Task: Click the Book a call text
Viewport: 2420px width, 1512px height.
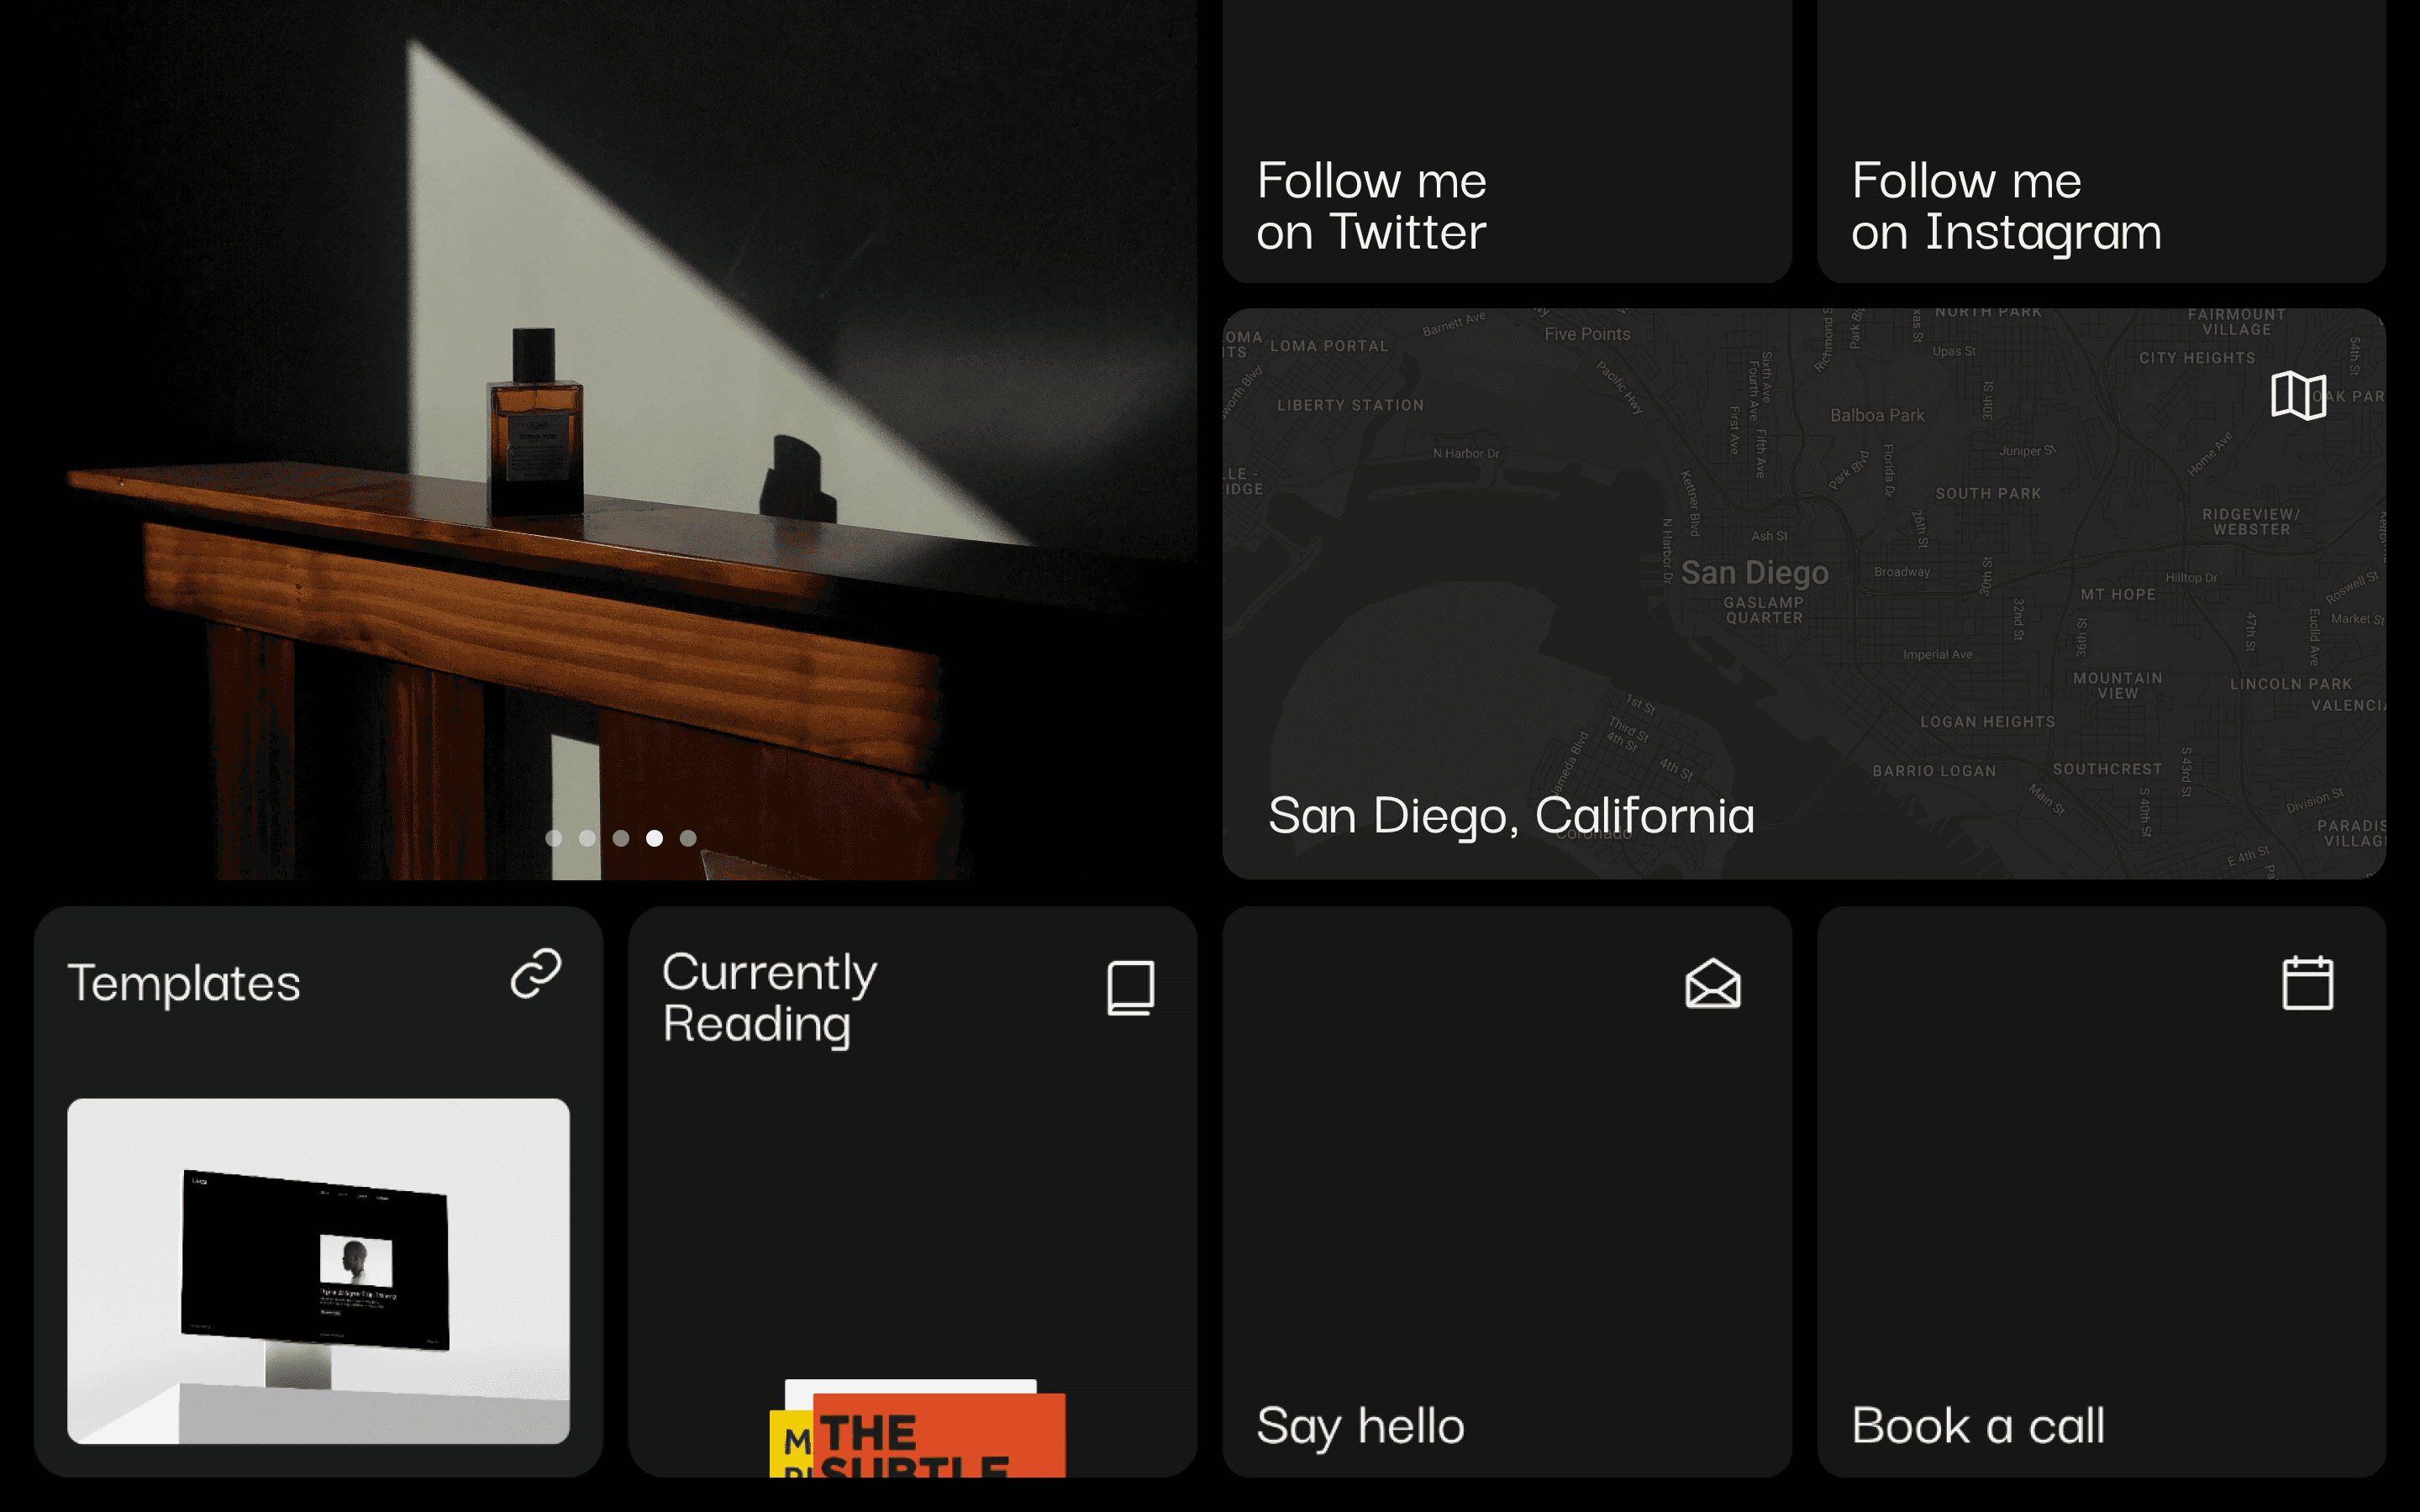Action: click(x=1977, y=1425)
